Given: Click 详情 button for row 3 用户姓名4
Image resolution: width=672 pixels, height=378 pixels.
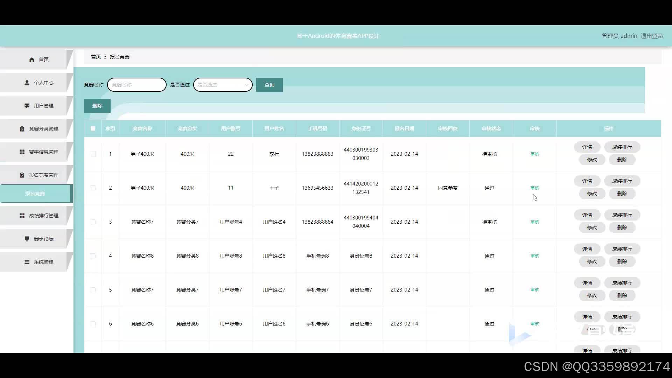Looking at the screenshot, I should pyautogui.click(x=587, y=215).
